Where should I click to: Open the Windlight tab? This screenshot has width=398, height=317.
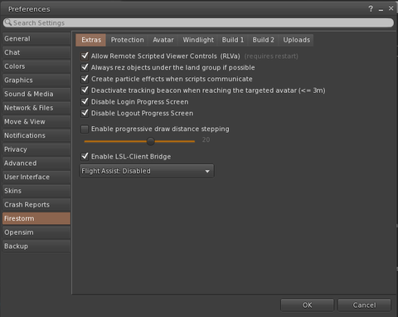pyautogui.click(x=198, y=40)
